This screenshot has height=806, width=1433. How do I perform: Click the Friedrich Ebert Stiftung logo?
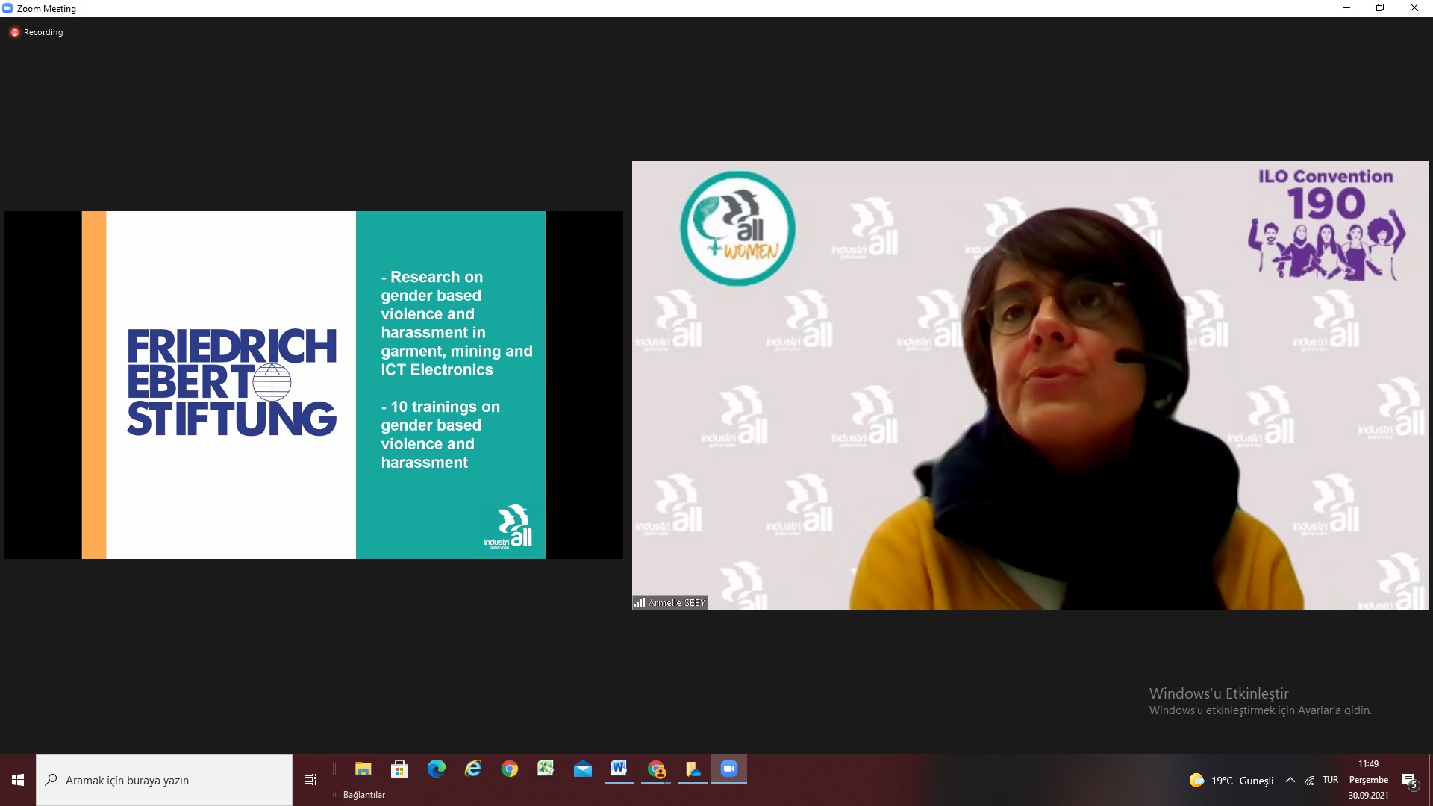231,382
